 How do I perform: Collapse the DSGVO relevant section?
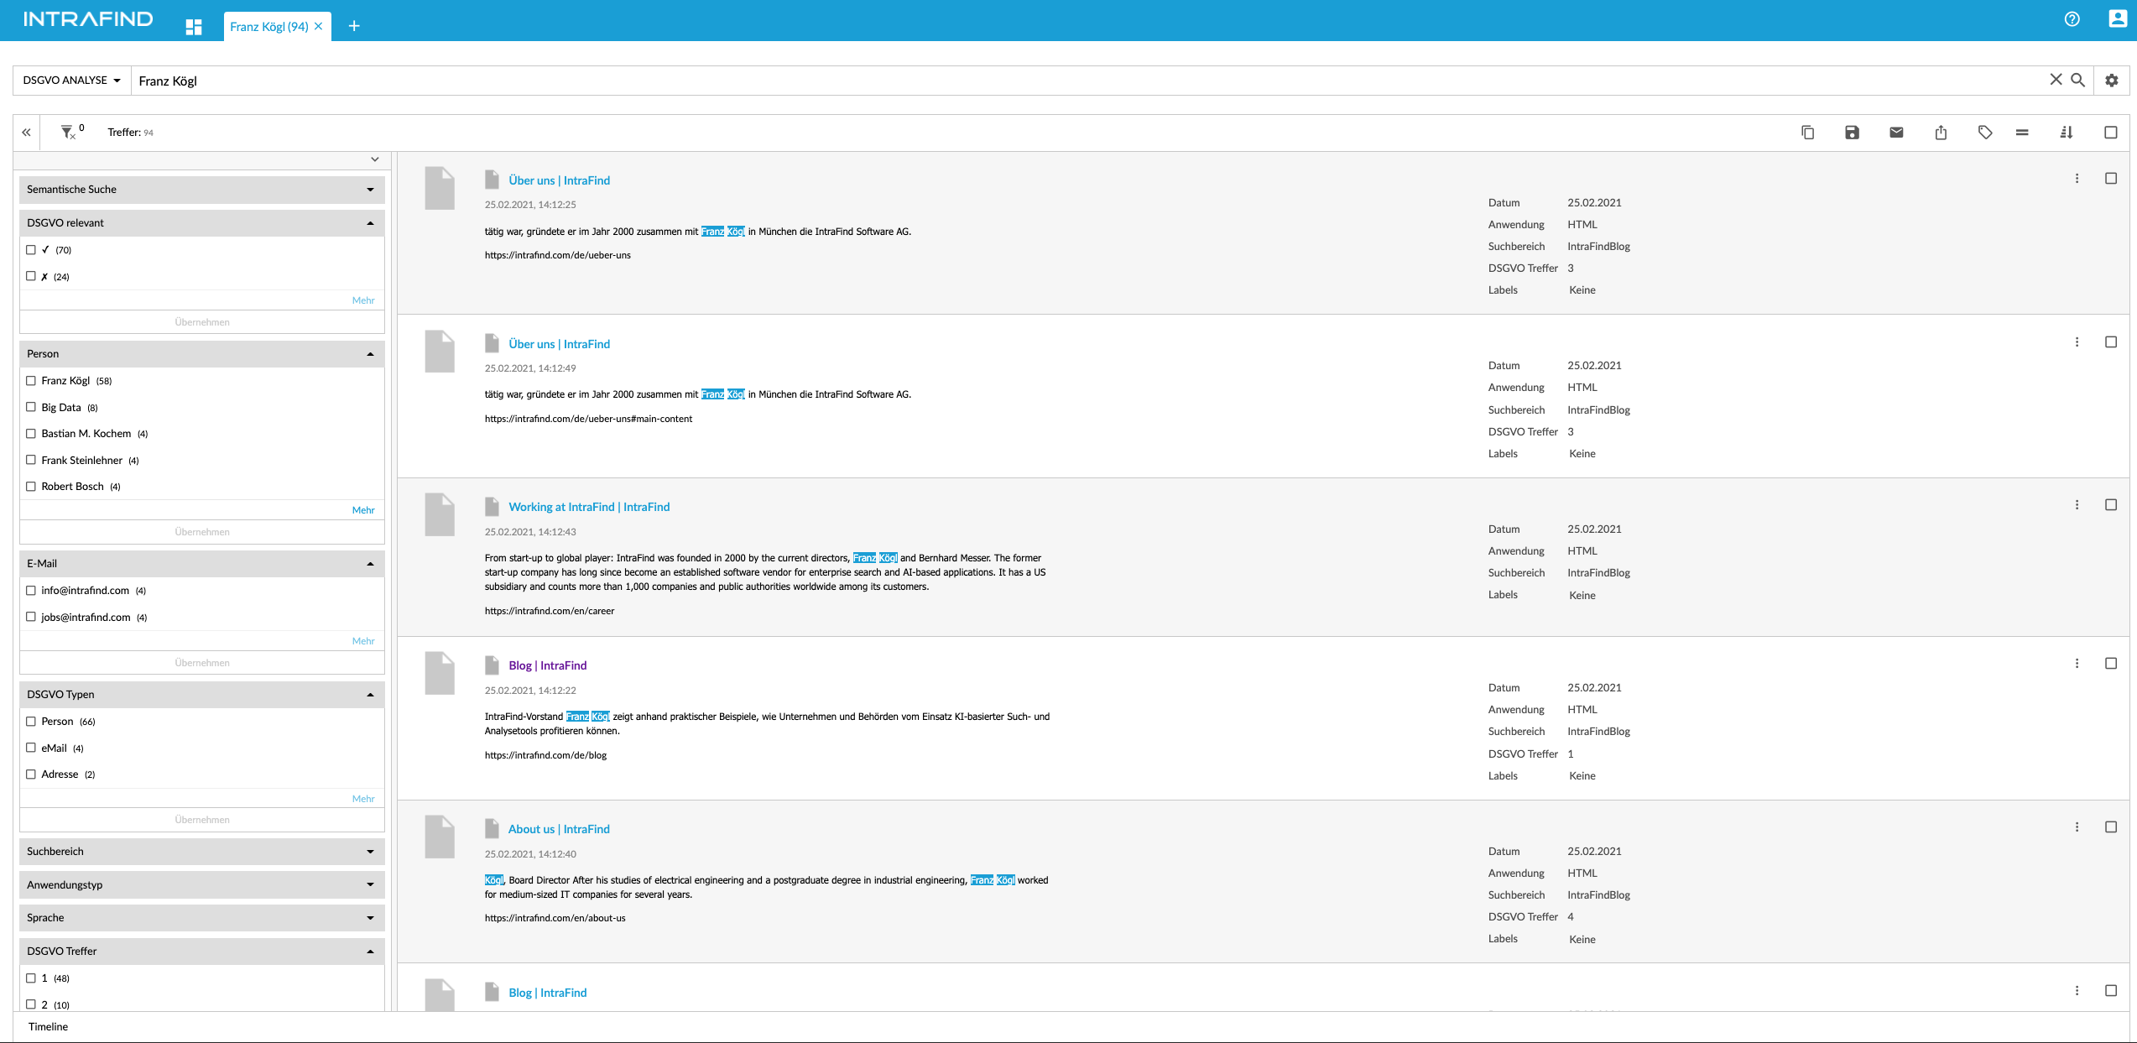[369, 223]
